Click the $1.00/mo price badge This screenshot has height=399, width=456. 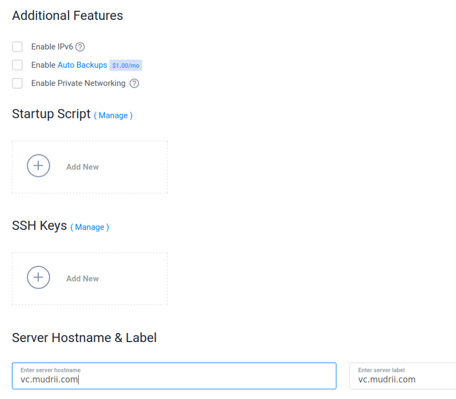coord(125,65)
